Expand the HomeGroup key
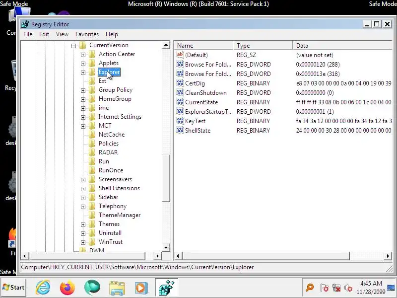Screen dimensions: 397x298 (83, 100)
